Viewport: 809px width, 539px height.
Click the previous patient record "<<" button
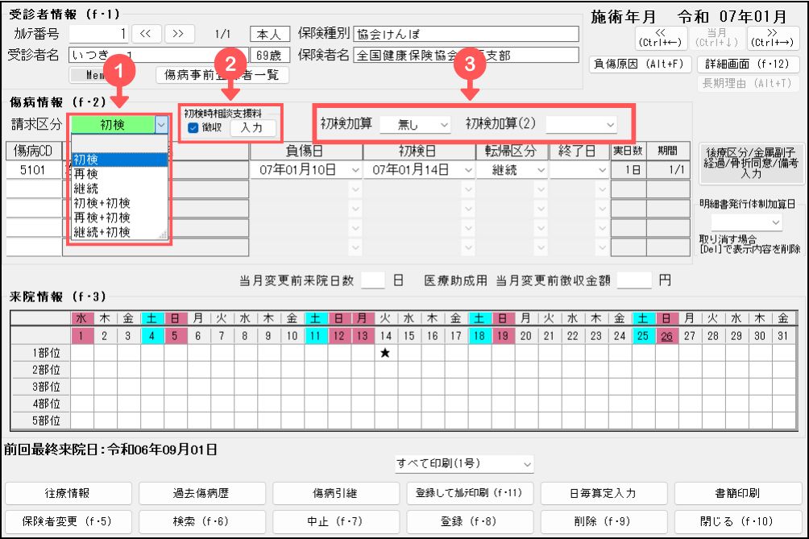coord(146,34)
